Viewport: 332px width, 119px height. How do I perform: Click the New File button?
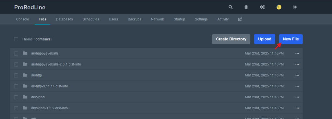[291, 39]
